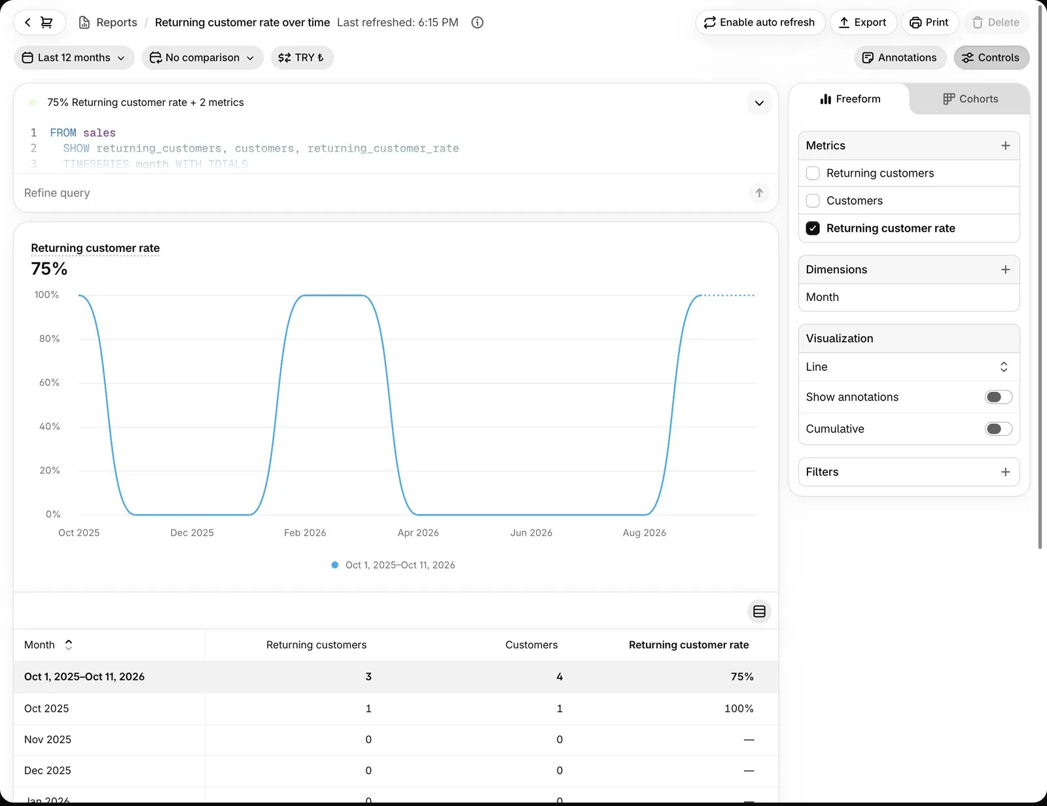Submit the refine query arrow button

click(x=759, y=193)
